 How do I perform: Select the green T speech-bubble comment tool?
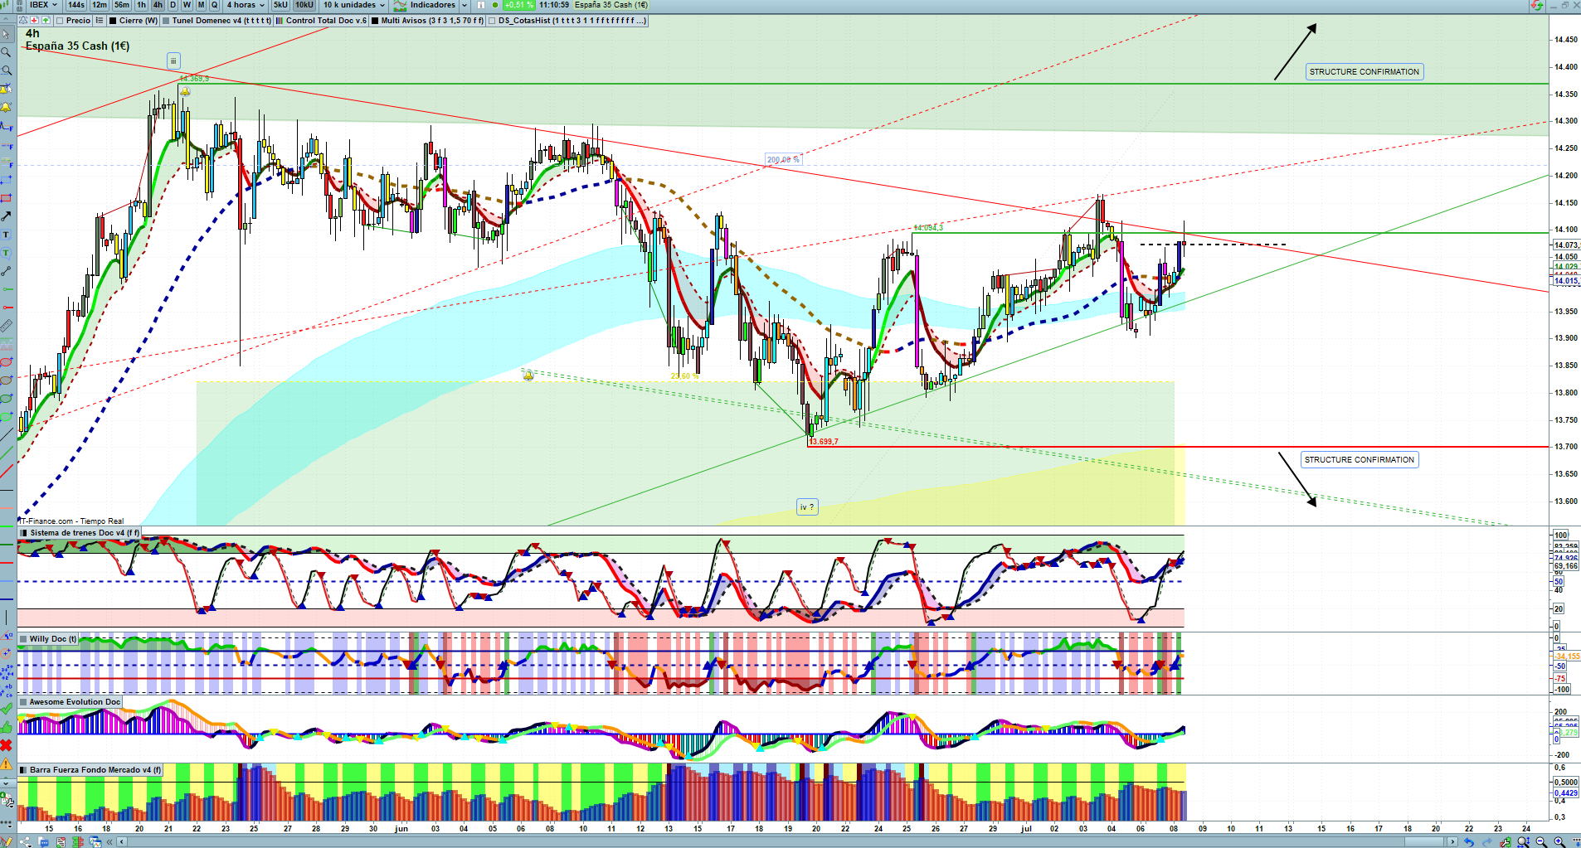6,253
